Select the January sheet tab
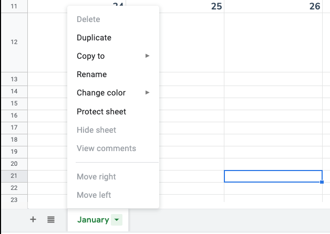 pos(93,220)
